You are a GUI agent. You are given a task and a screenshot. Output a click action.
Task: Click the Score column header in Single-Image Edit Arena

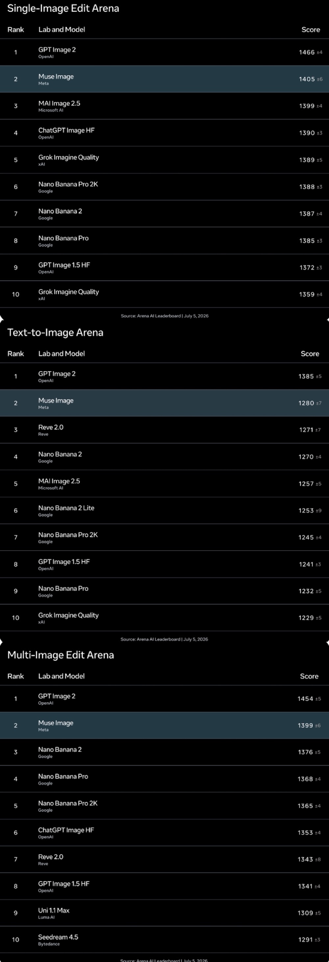(311, 30)
